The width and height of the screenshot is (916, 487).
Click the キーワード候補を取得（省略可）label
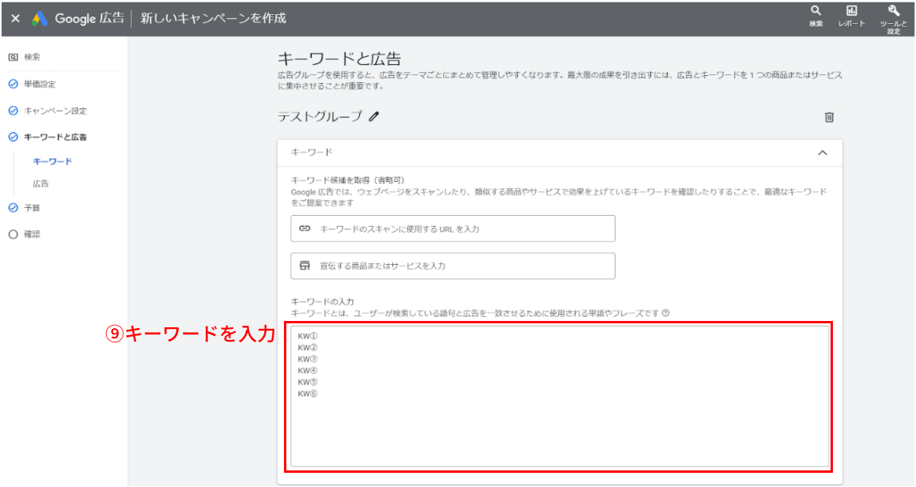click(347, 180)
